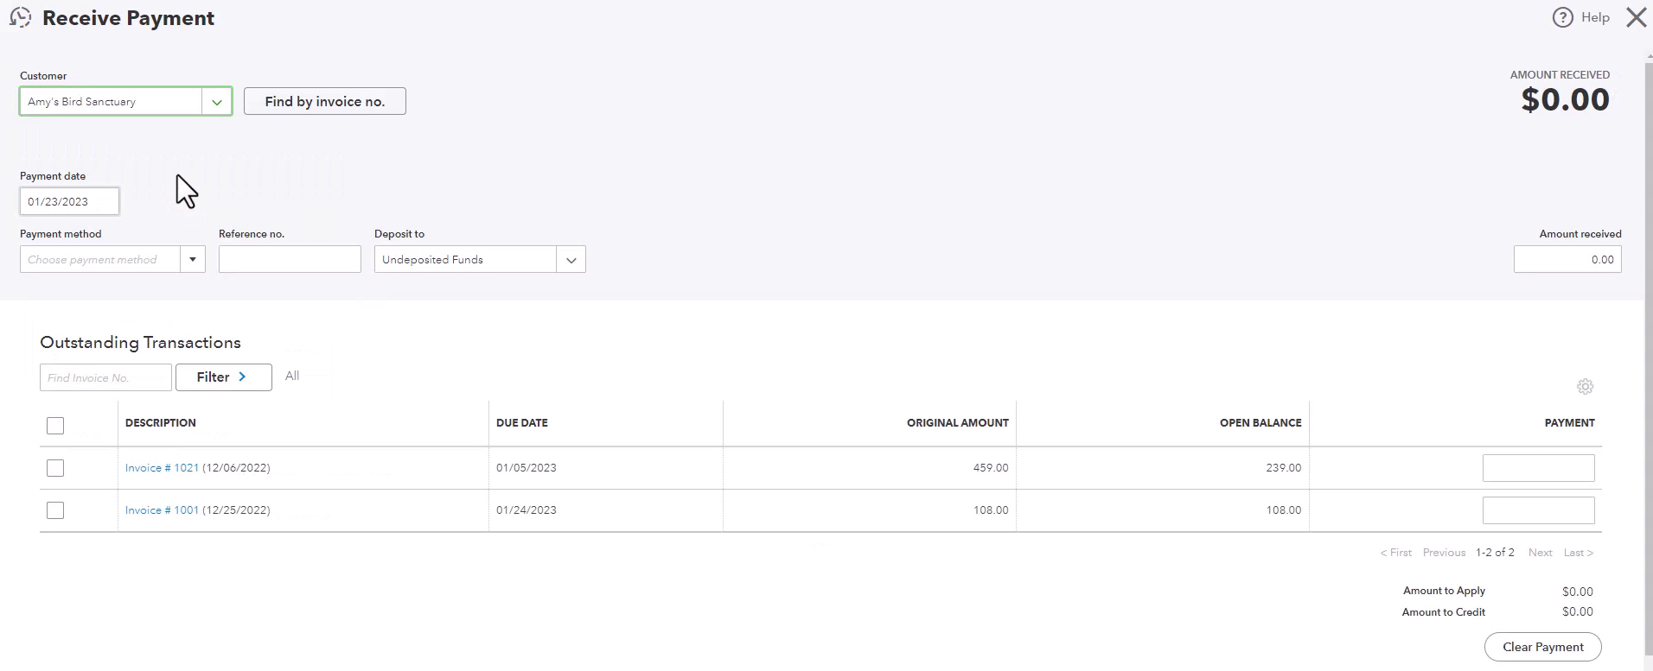Open the Payment method dropdown

point(192,259)
